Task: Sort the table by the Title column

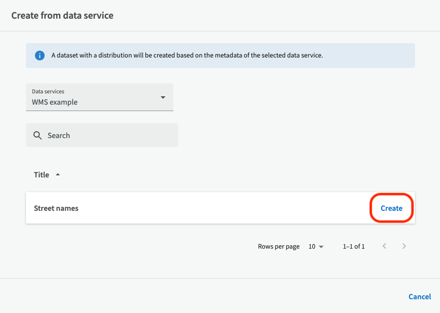Action: [42, 175]
